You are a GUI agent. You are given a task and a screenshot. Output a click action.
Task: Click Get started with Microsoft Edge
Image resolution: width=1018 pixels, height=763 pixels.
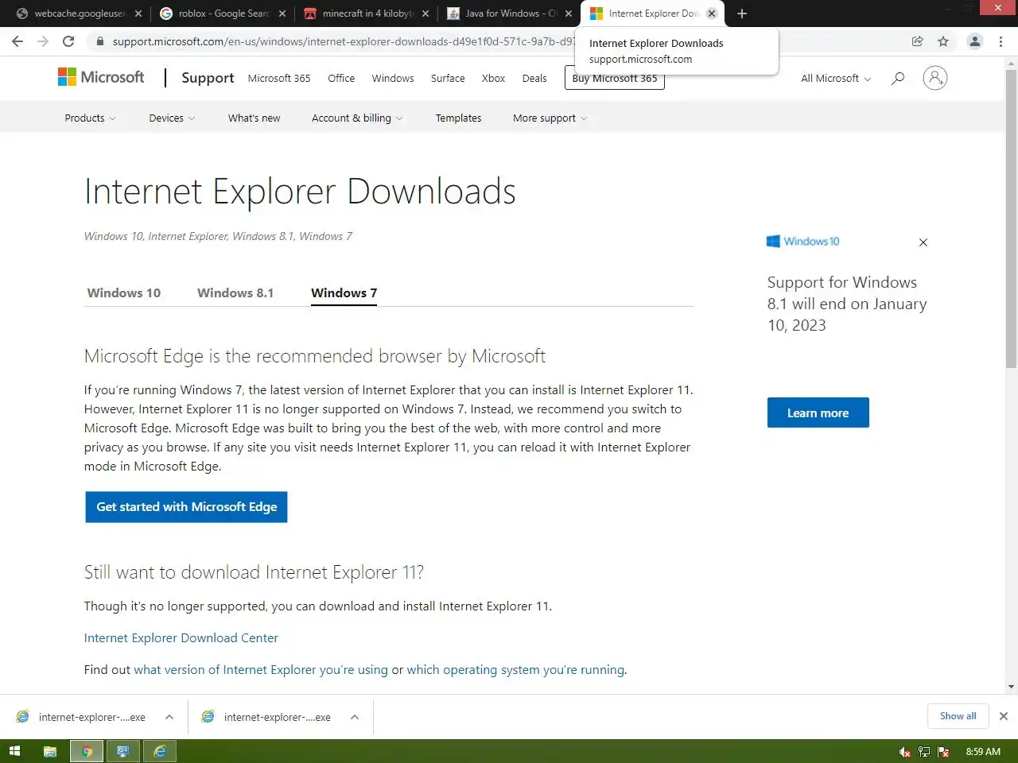pyautogui.click(x=186, y=506)
